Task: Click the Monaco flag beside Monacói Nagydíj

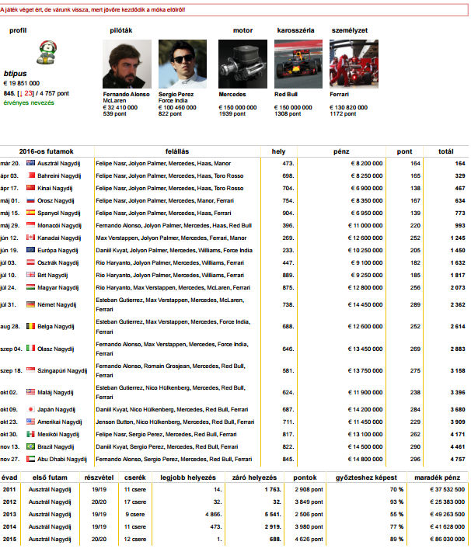Action: (30, 225)
